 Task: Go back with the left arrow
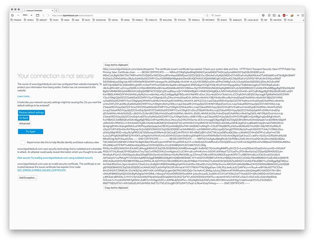(43, 15)
